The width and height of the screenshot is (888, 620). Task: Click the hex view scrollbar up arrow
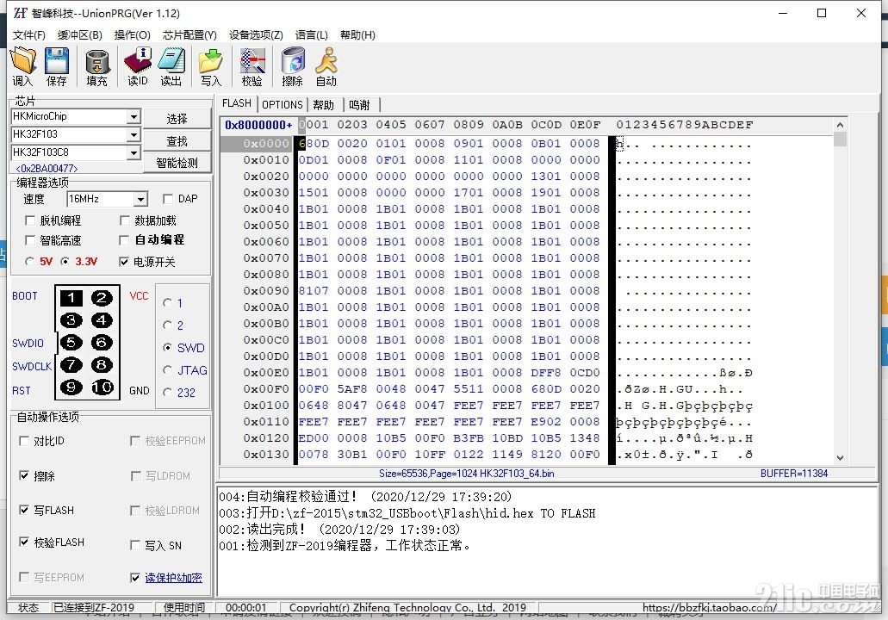[840, 125]
